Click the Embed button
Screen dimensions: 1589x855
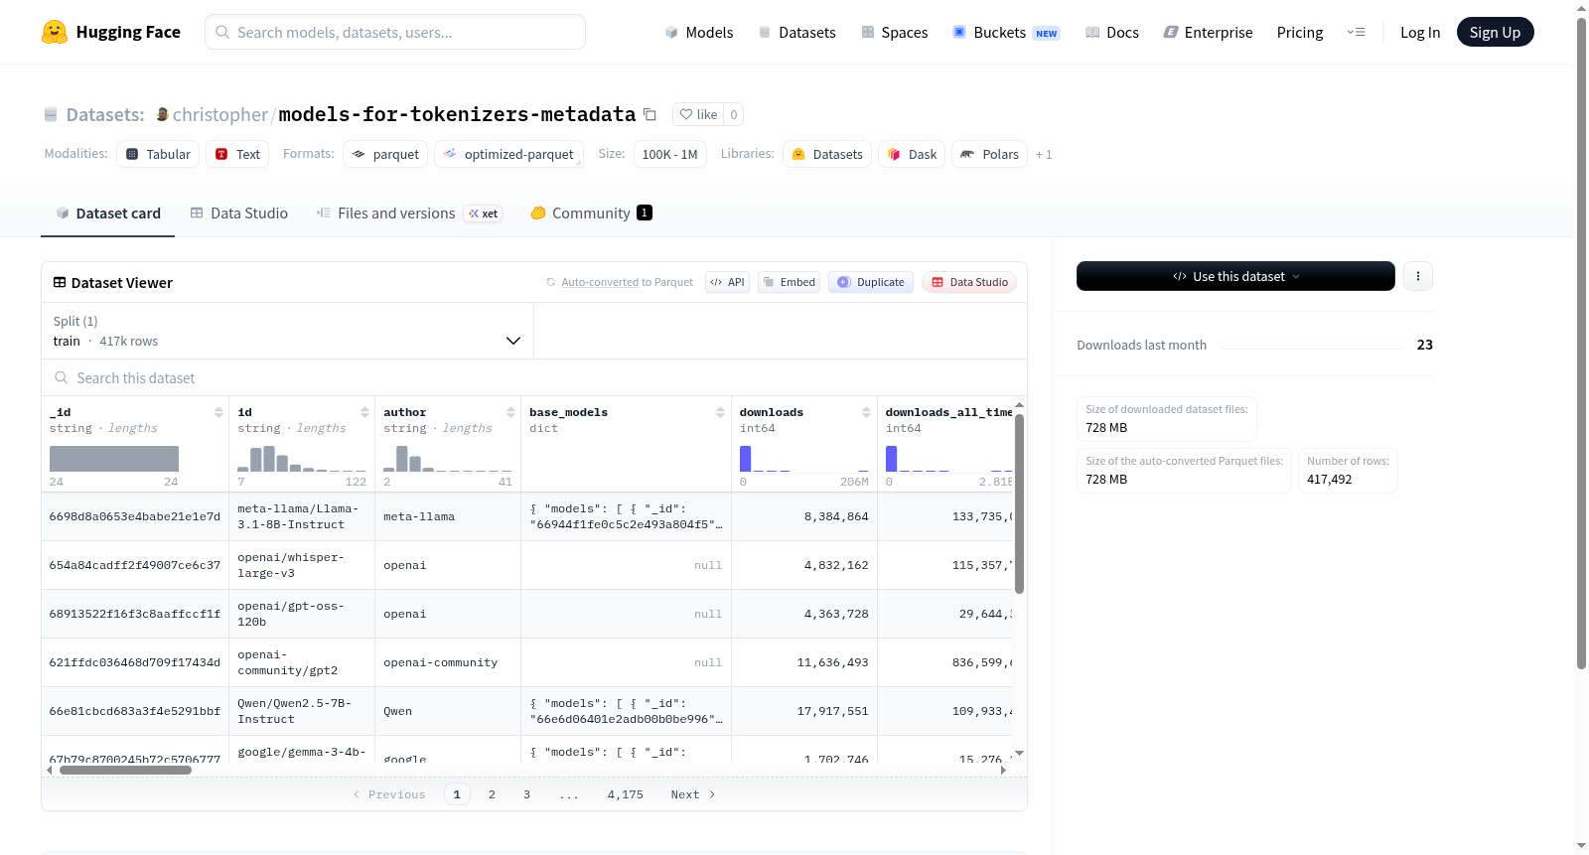(790, 282)
